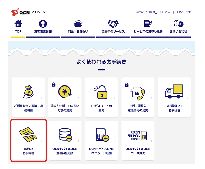Viewport: 205px width, 169px height.
Task: Open 解約のお手続き text
Action: click(28, 151)
